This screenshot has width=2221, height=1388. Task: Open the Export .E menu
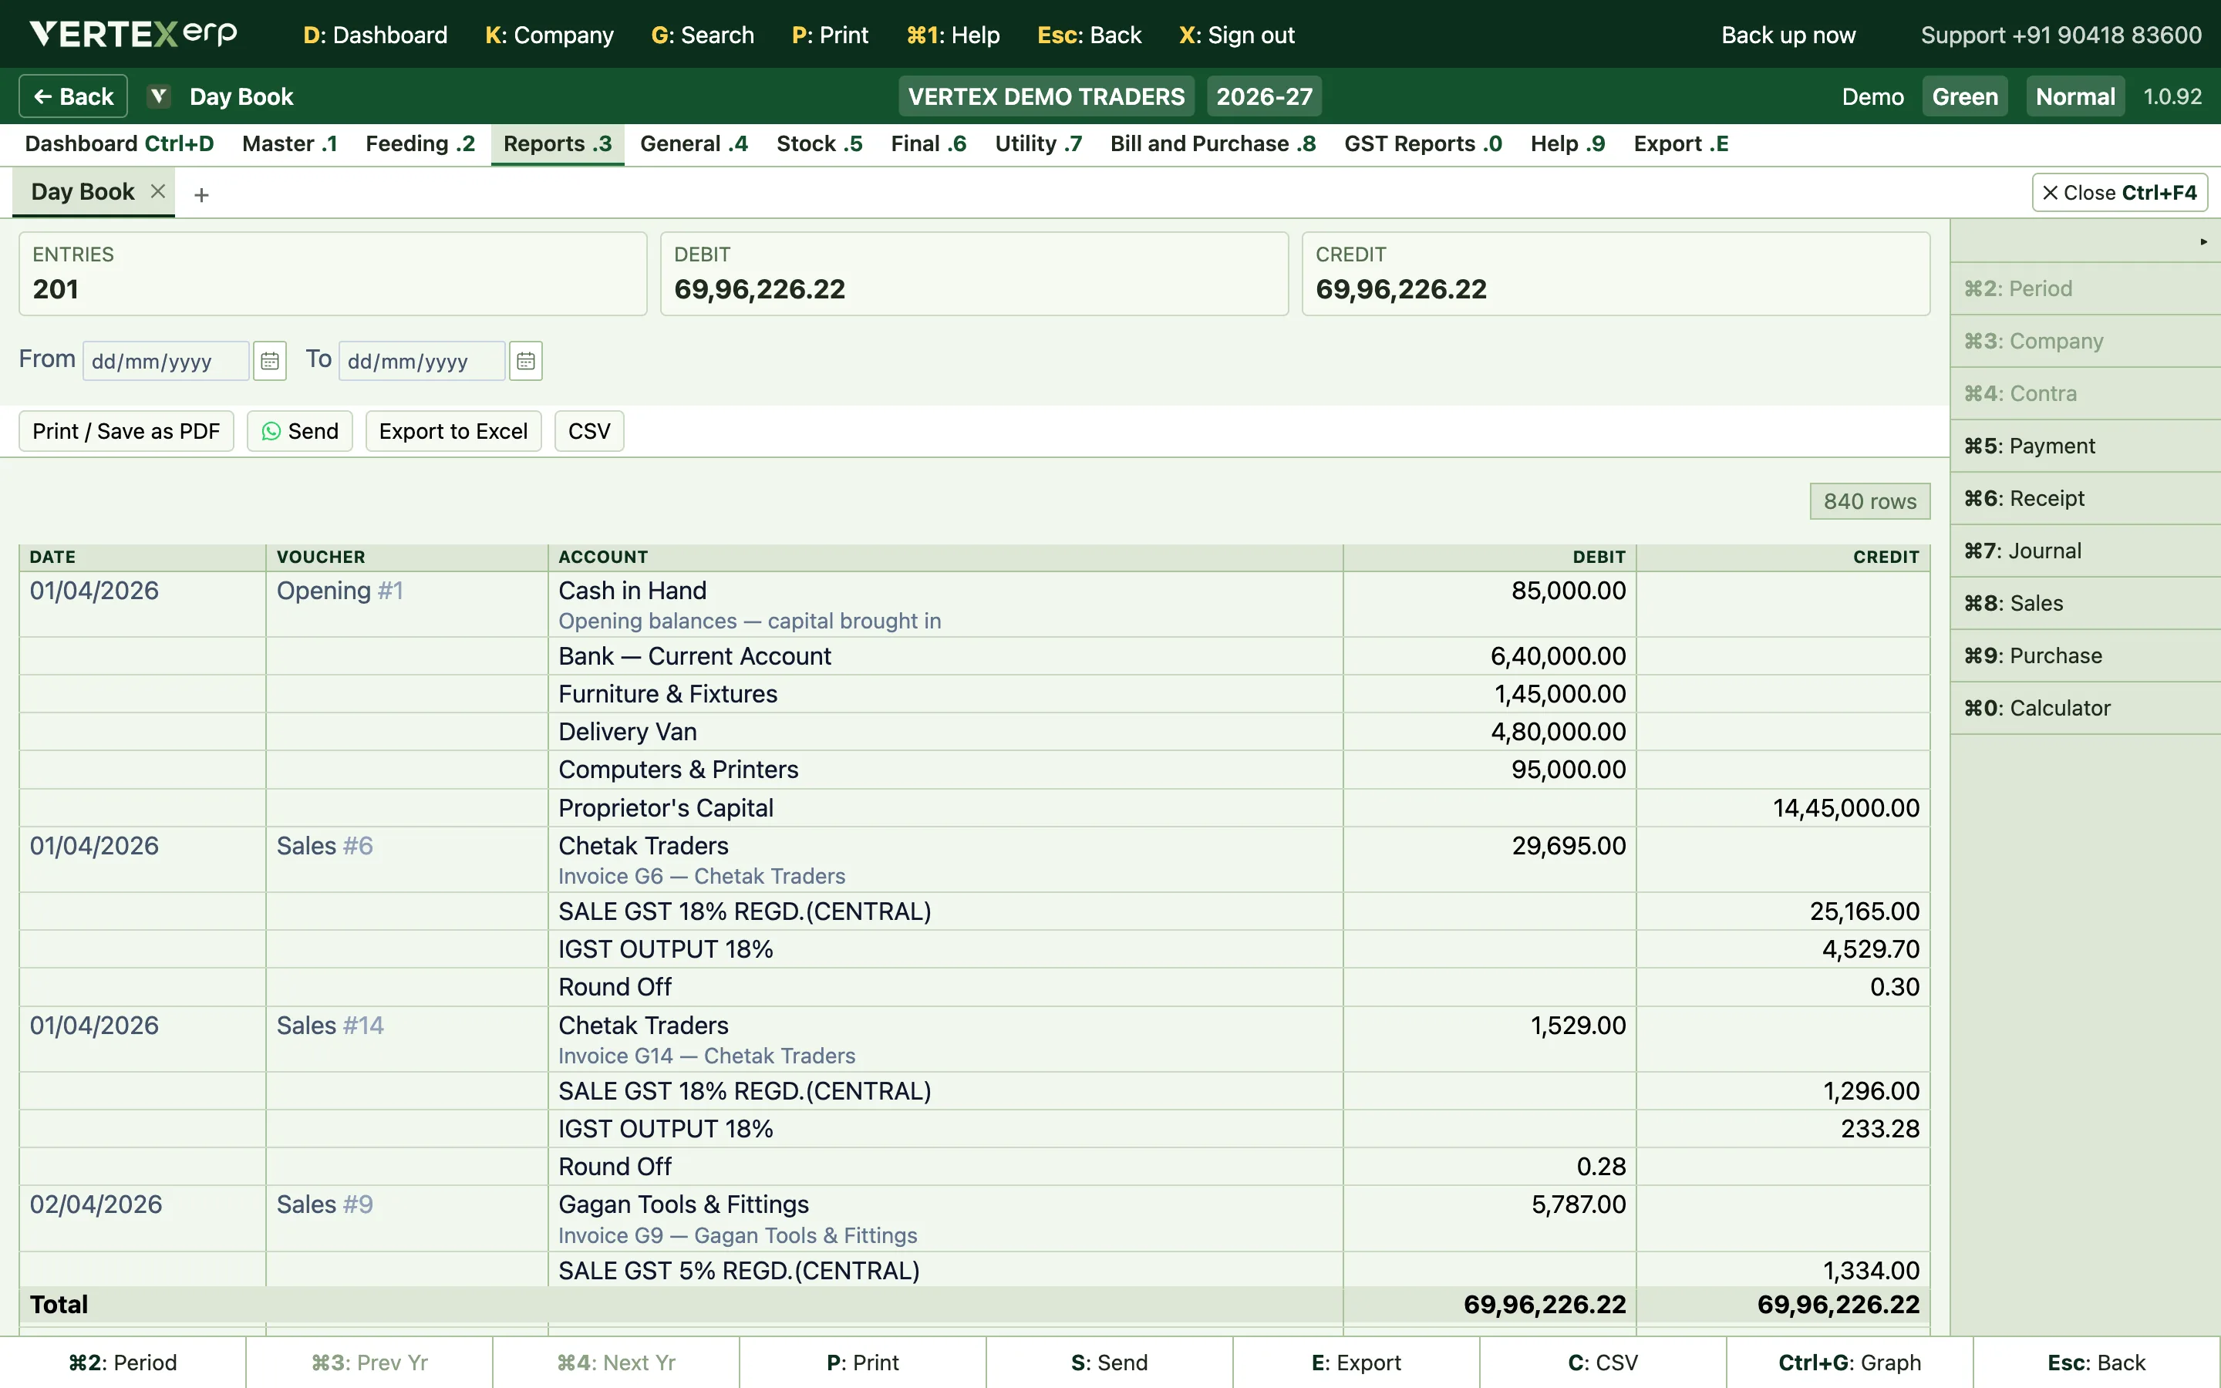point(1681,144)
